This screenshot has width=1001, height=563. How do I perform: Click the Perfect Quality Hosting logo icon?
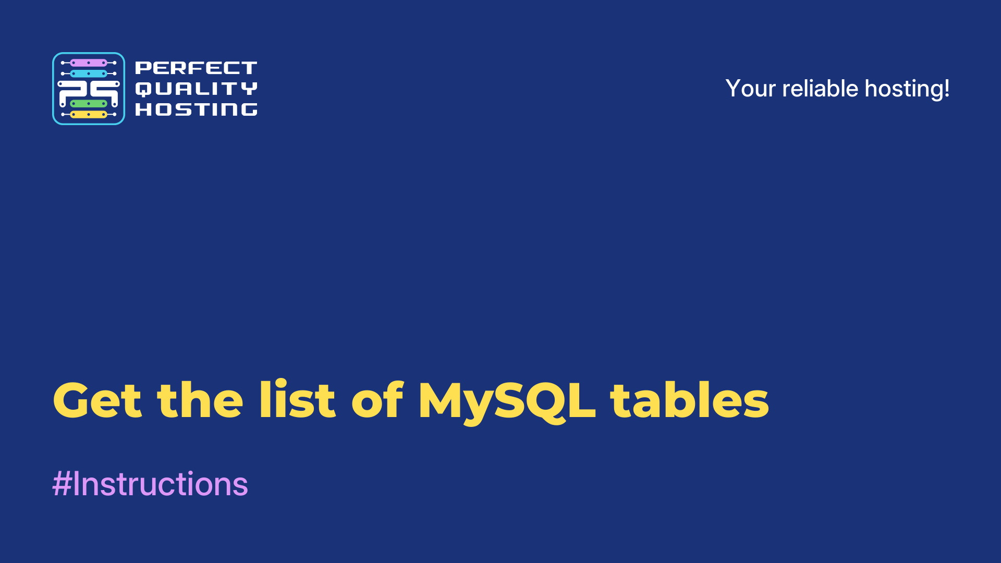[88, 88]
